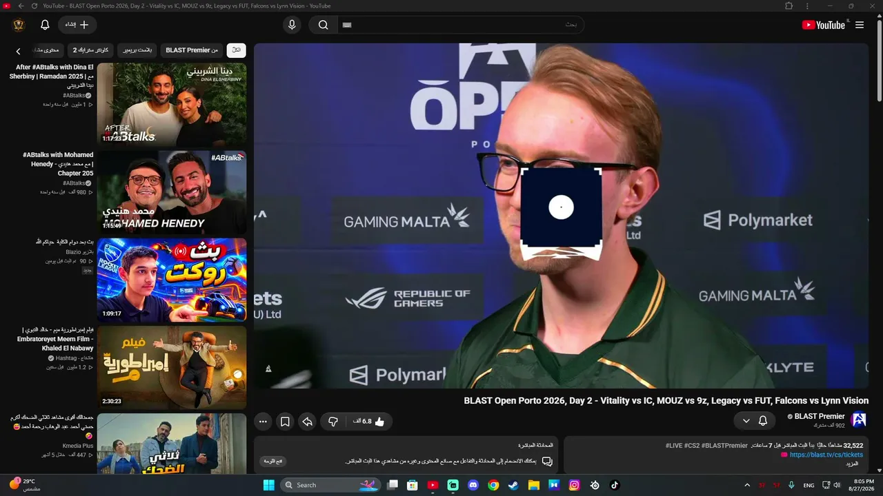This screenshot has height=496, width=883.
Task: Click the video player area
Action: click(561, 216)
